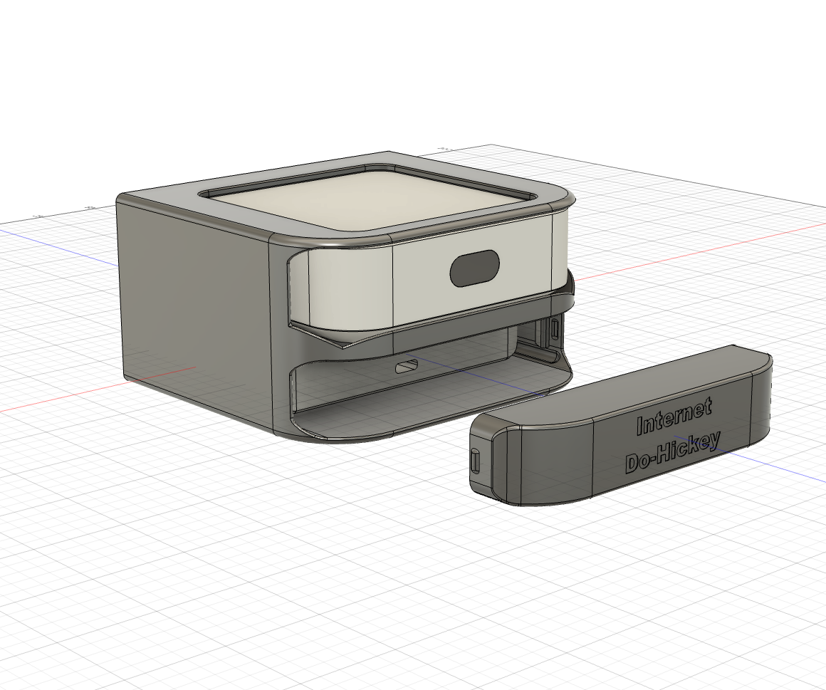The image size is (826, 690).
Task: Select the blank front face left of the embossed text
Action: (559, 463)
